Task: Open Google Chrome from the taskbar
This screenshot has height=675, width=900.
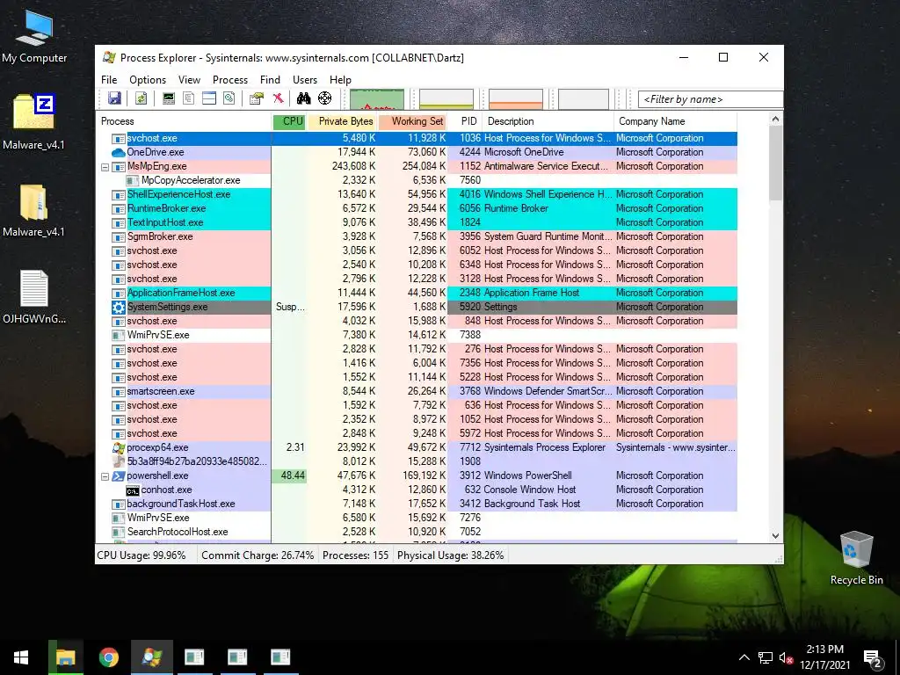Action: click(108, 657)
